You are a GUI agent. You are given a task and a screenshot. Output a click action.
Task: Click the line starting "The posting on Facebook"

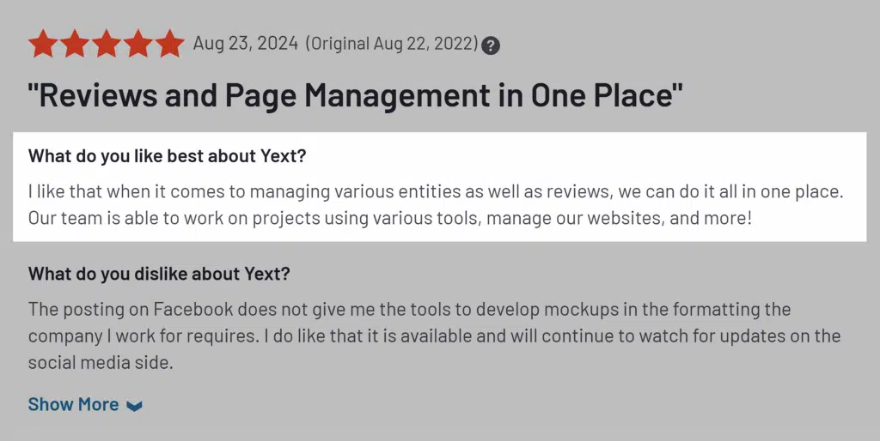(x=409, y=309)
